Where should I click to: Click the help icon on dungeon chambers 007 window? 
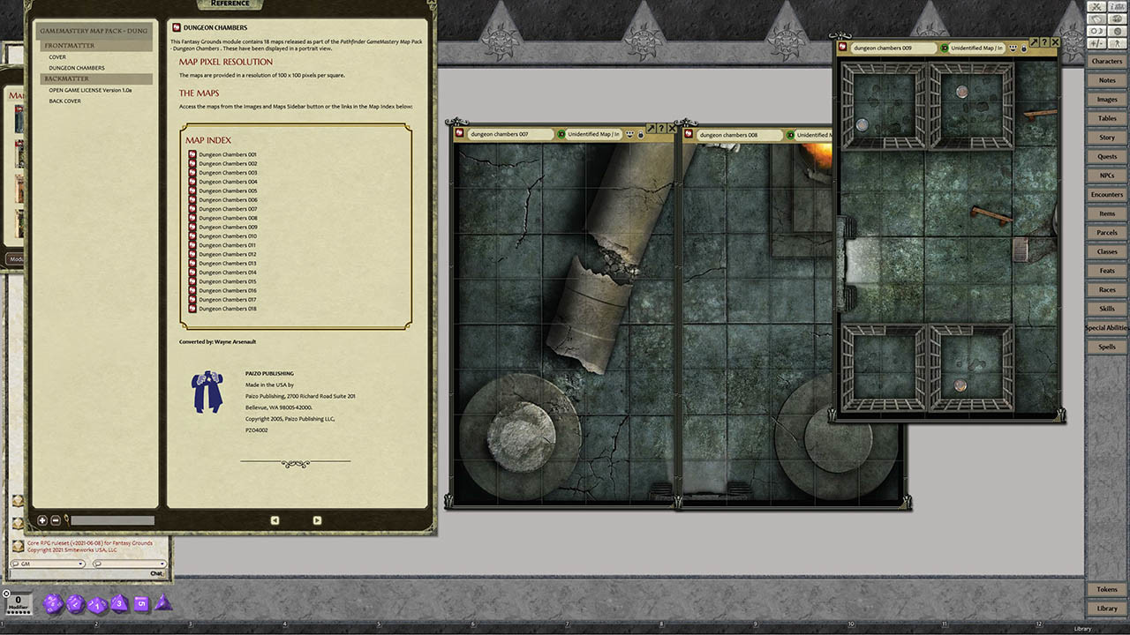pyautogui.click(x=662, y=127)
